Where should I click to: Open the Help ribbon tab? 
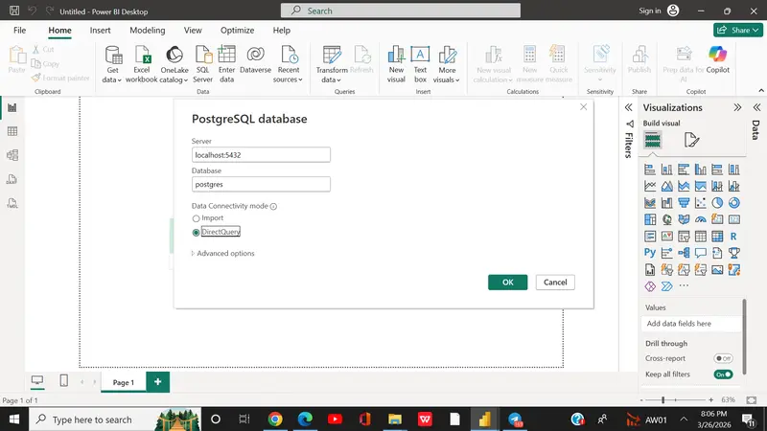(x=281, y=31)
